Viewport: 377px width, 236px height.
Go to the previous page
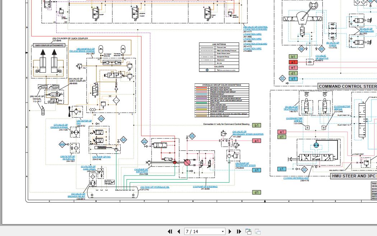(178, 232)
